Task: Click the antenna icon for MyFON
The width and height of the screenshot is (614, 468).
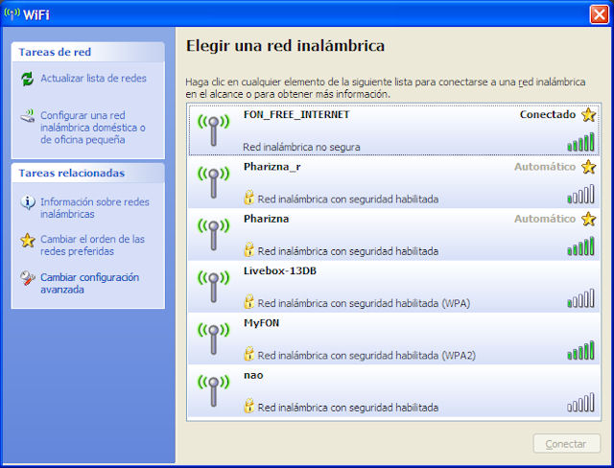Action: pyautogui.click(x=213, y=339)
